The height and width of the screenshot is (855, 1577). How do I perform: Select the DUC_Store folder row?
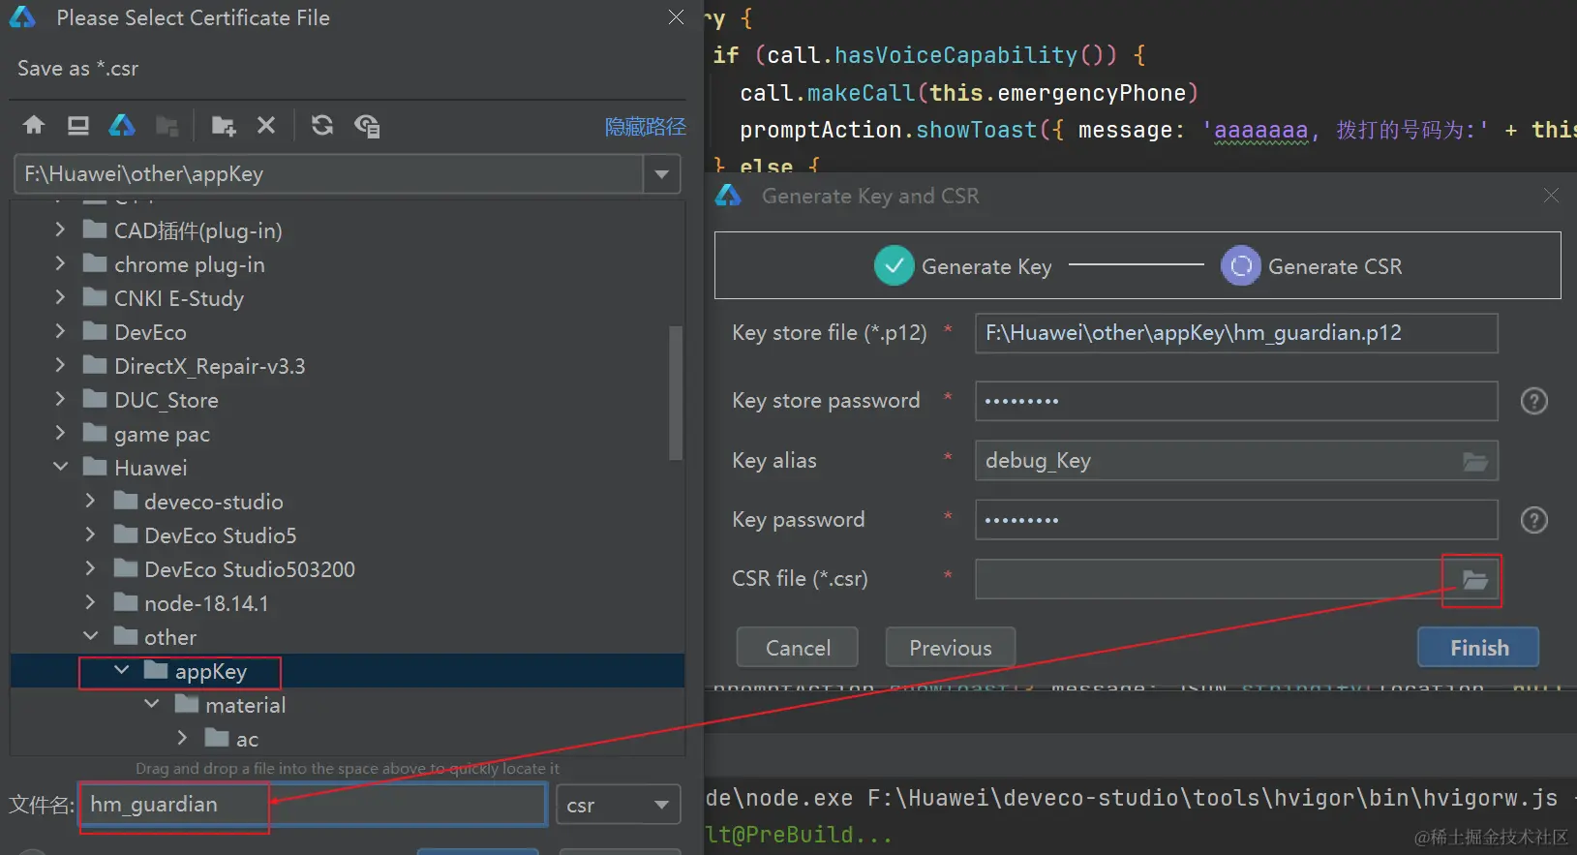348,400
